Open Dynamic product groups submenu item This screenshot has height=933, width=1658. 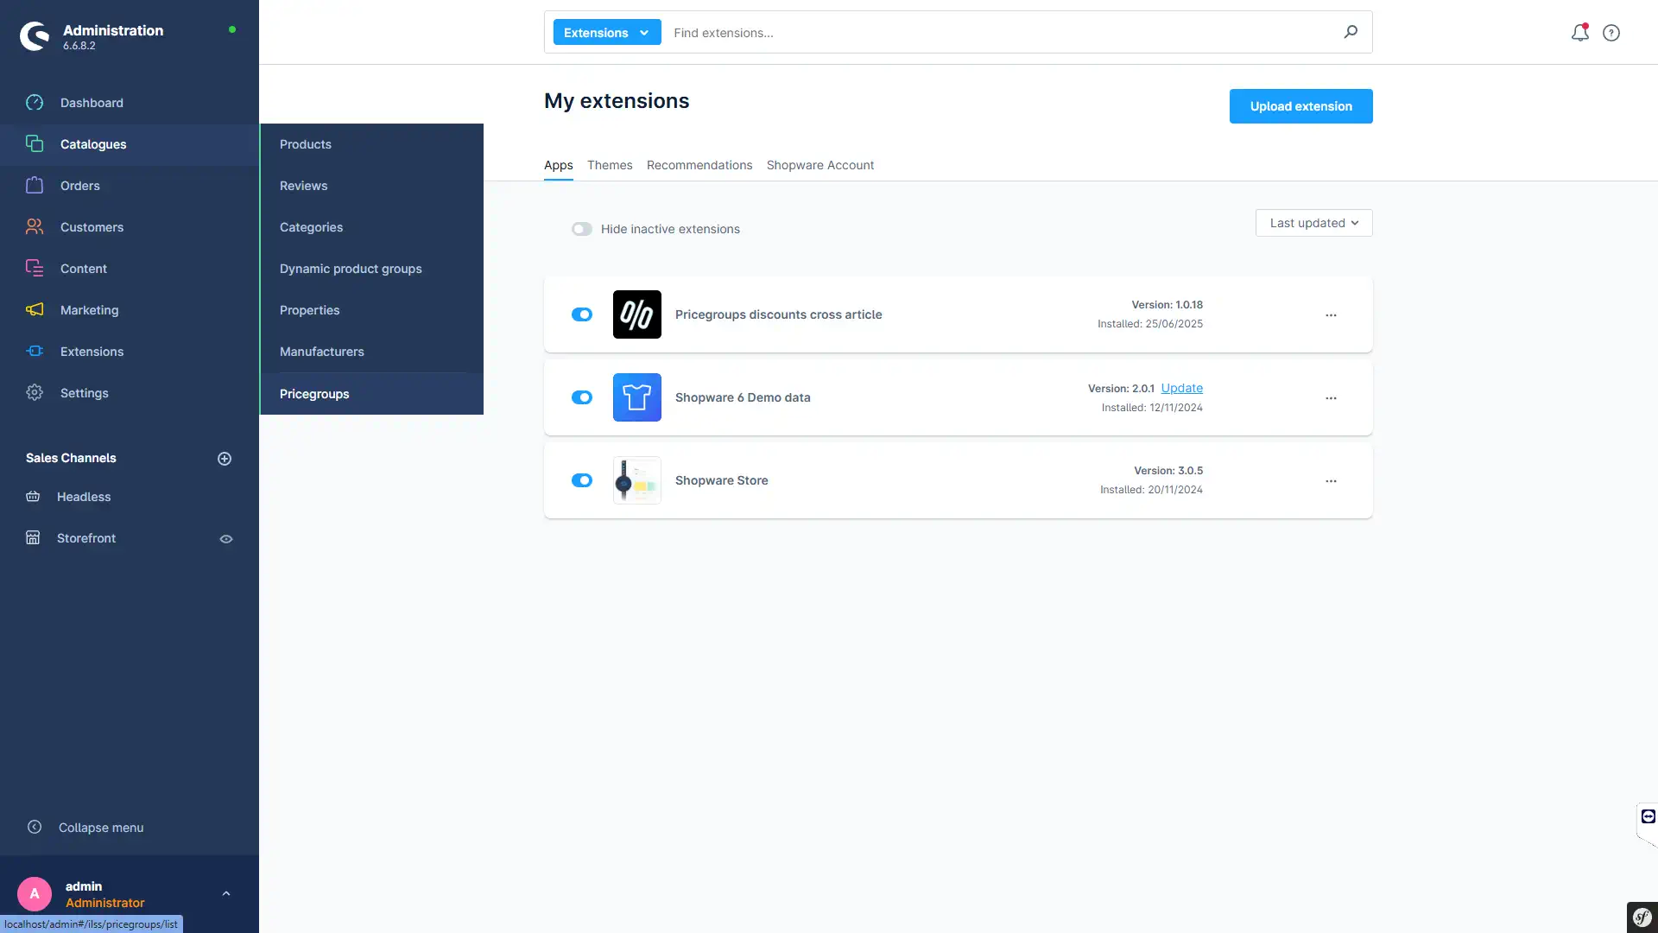tap(371, 269)
